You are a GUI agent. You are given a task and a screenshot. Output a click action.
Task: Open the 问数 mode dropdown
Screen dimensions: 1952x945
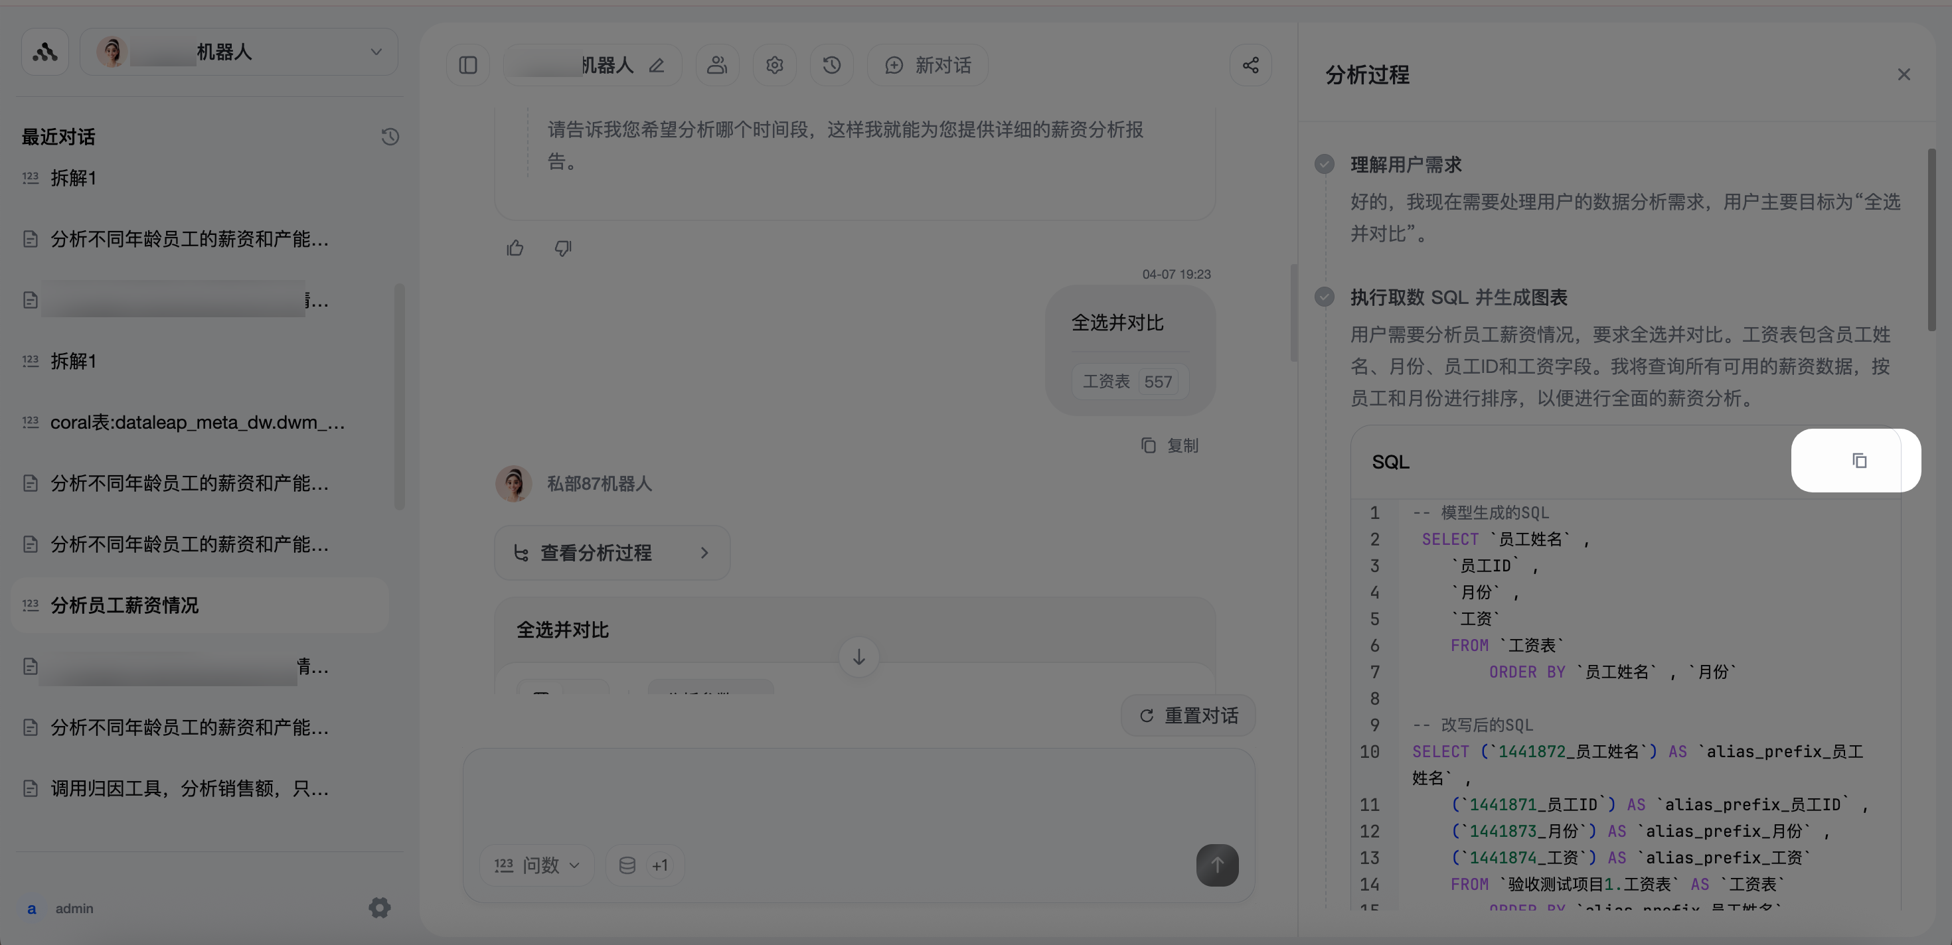536,865
